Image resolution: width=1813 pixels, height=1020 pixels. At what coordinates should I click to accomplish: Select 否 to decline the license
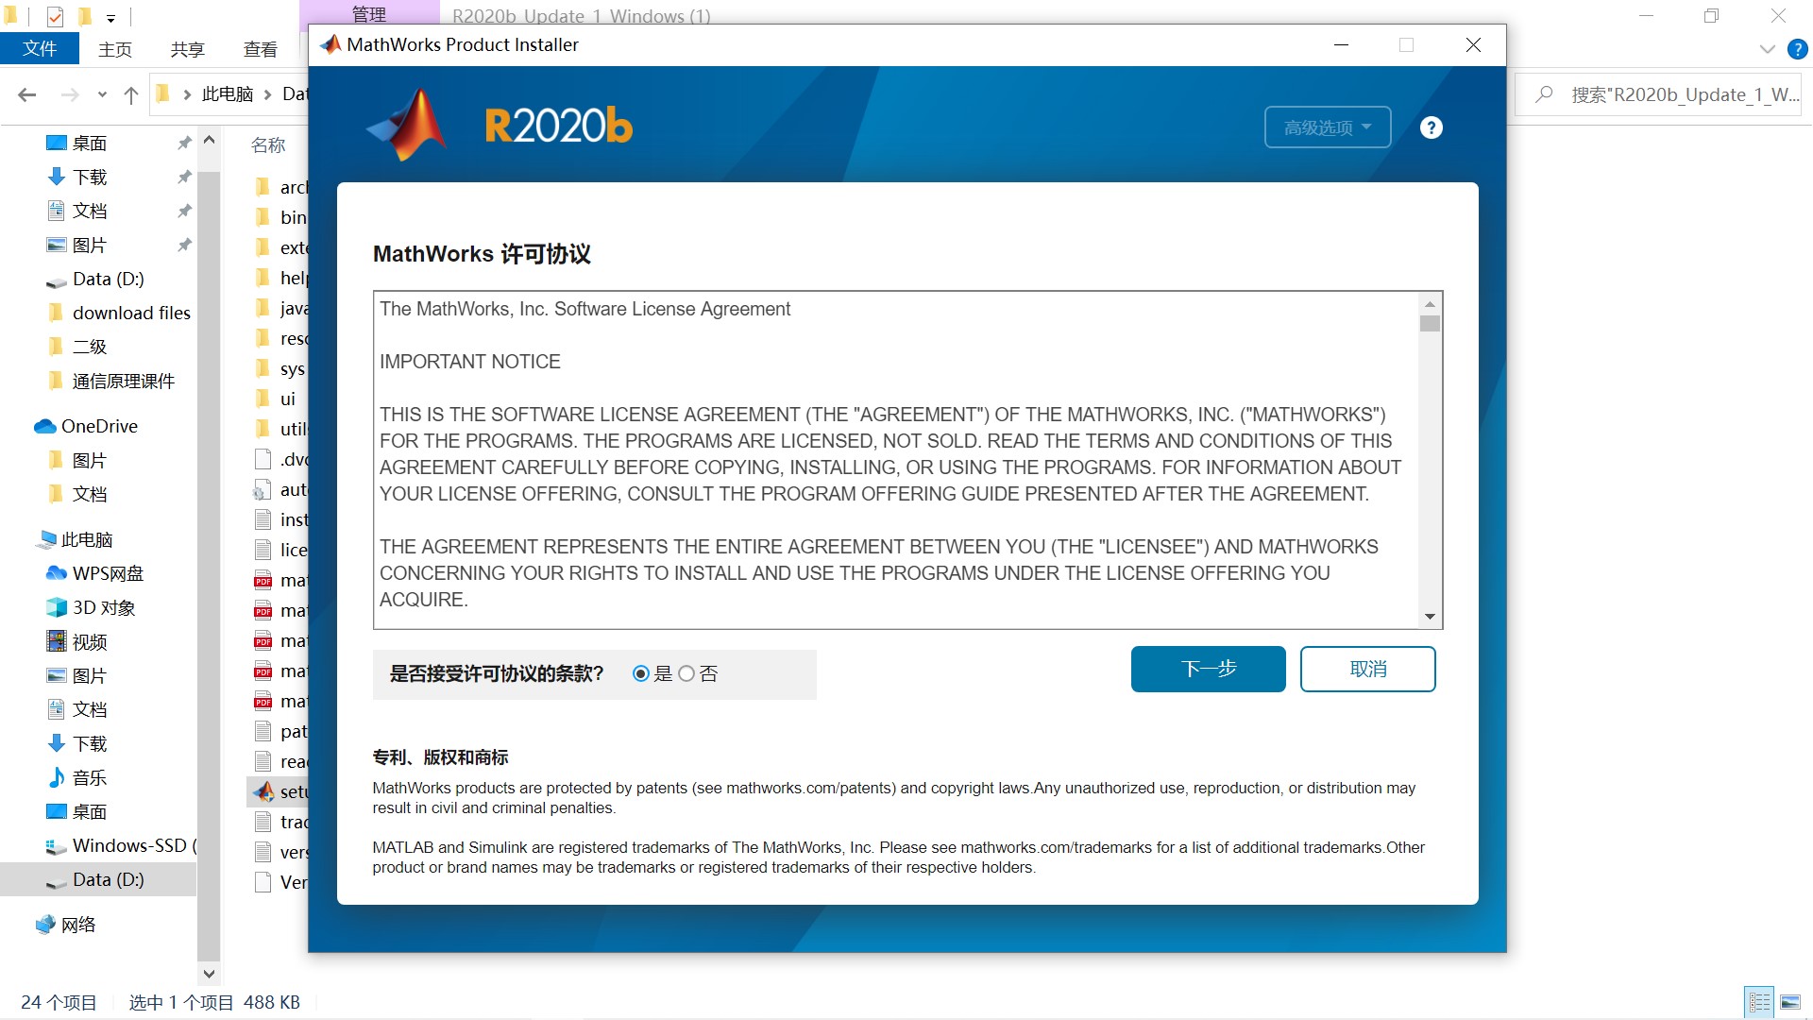(686, 673)
